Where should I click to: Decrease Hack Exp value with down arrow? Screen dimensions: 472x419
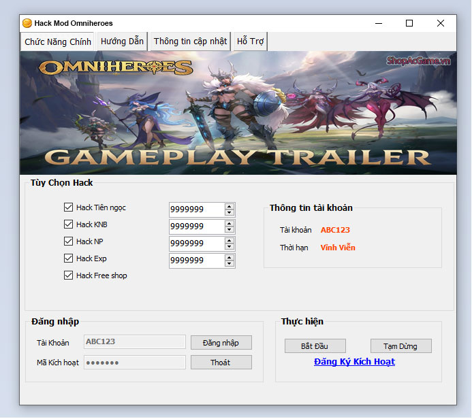click(x=230, y=264)
